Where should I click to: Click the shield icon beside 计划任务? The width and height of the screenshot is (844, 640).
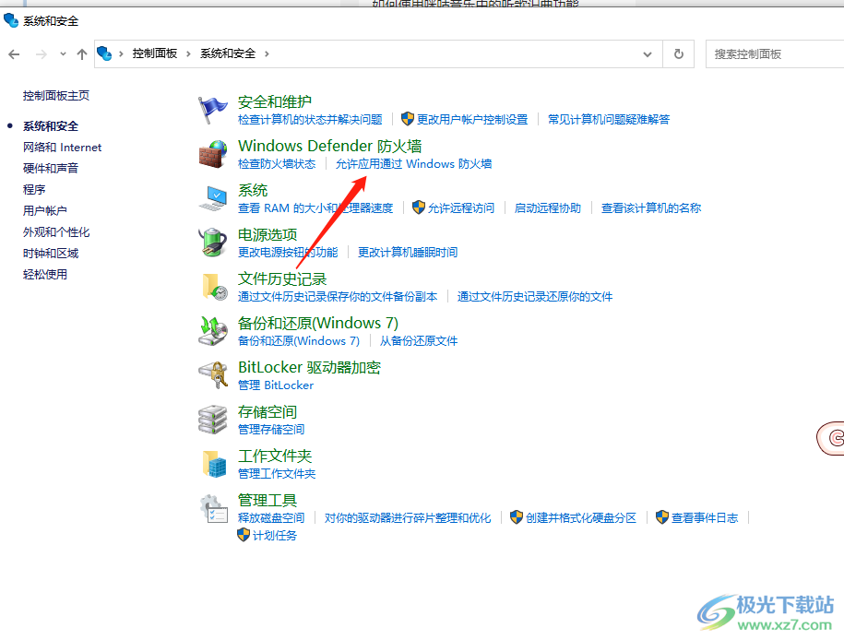[x=244, y=535]
